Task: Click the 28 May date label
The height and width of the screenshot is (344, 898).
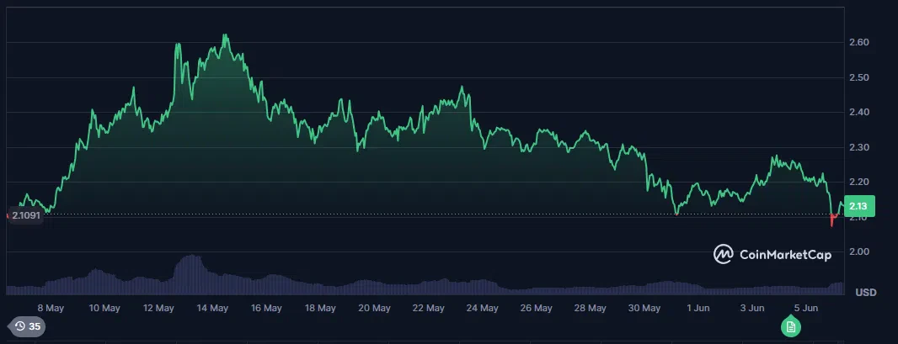Action: pos(590,308)
